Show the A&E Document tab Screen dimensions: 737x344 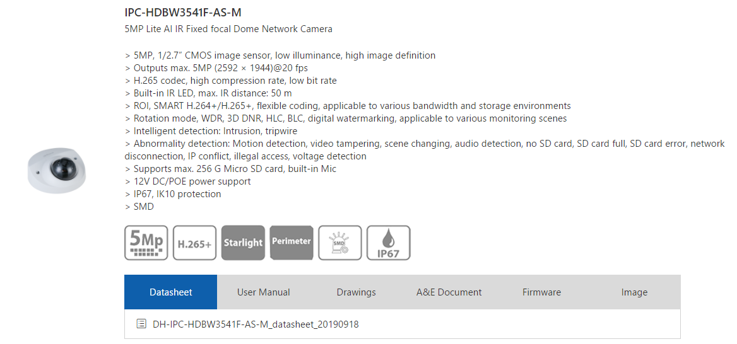point(449,292)
